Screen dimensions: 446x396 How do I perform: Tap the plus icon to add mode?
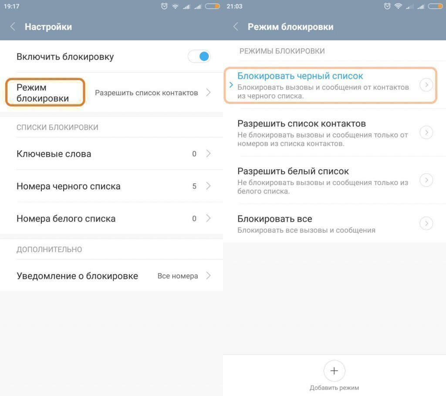click(334, 371)
